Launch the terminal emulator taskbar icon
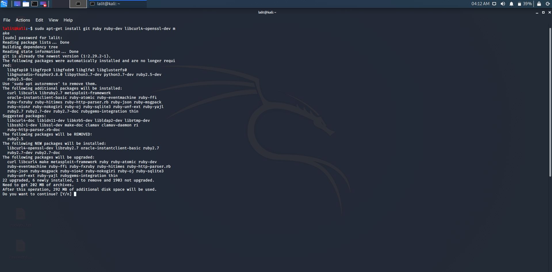The height and width of the screenshot is (272, 552). (x=35, y=4)
